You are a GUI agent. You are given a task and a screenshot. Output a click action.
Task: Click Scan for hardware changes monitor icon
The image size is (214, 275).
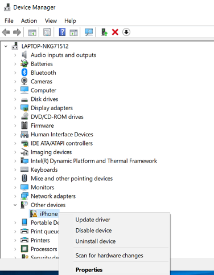[x=89, y=32]
